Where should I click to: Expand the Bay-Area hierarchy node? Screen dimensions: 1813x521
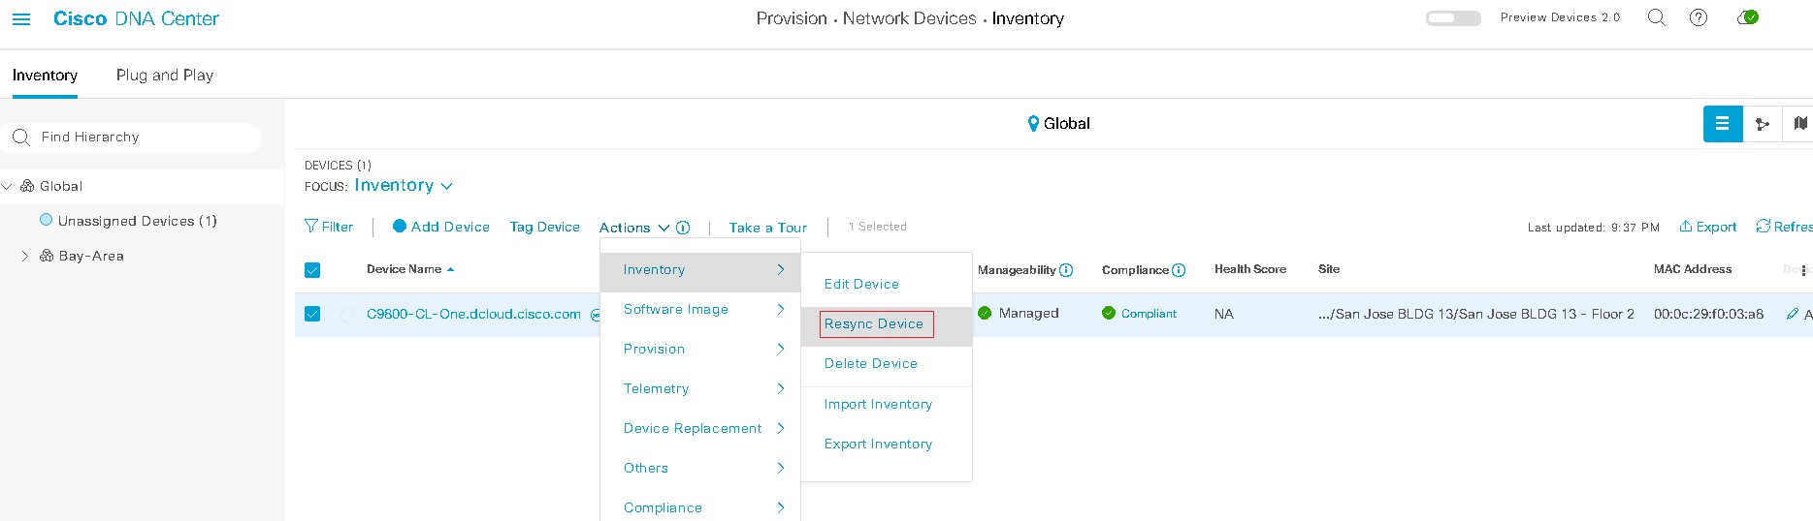(x=25, y=256)
